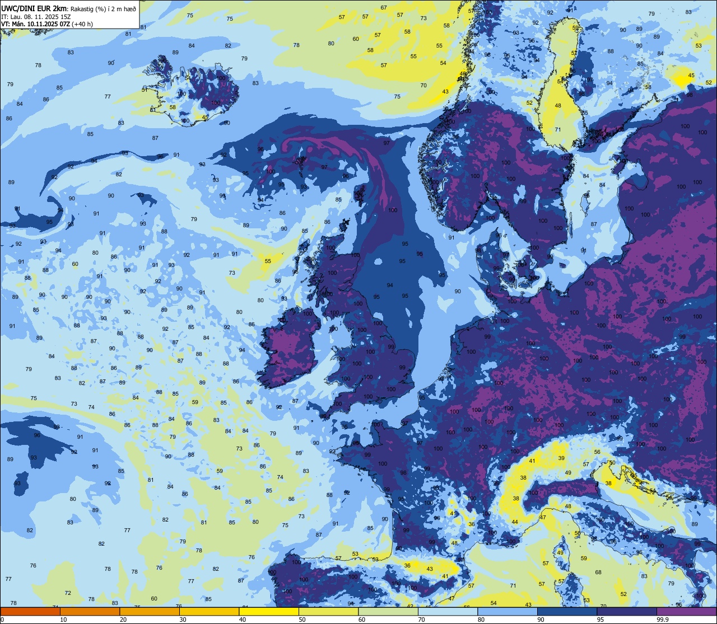717x624 pixels.
Task: Click the 90–95 % dark blue legend swatch
Action: (567, 611)
